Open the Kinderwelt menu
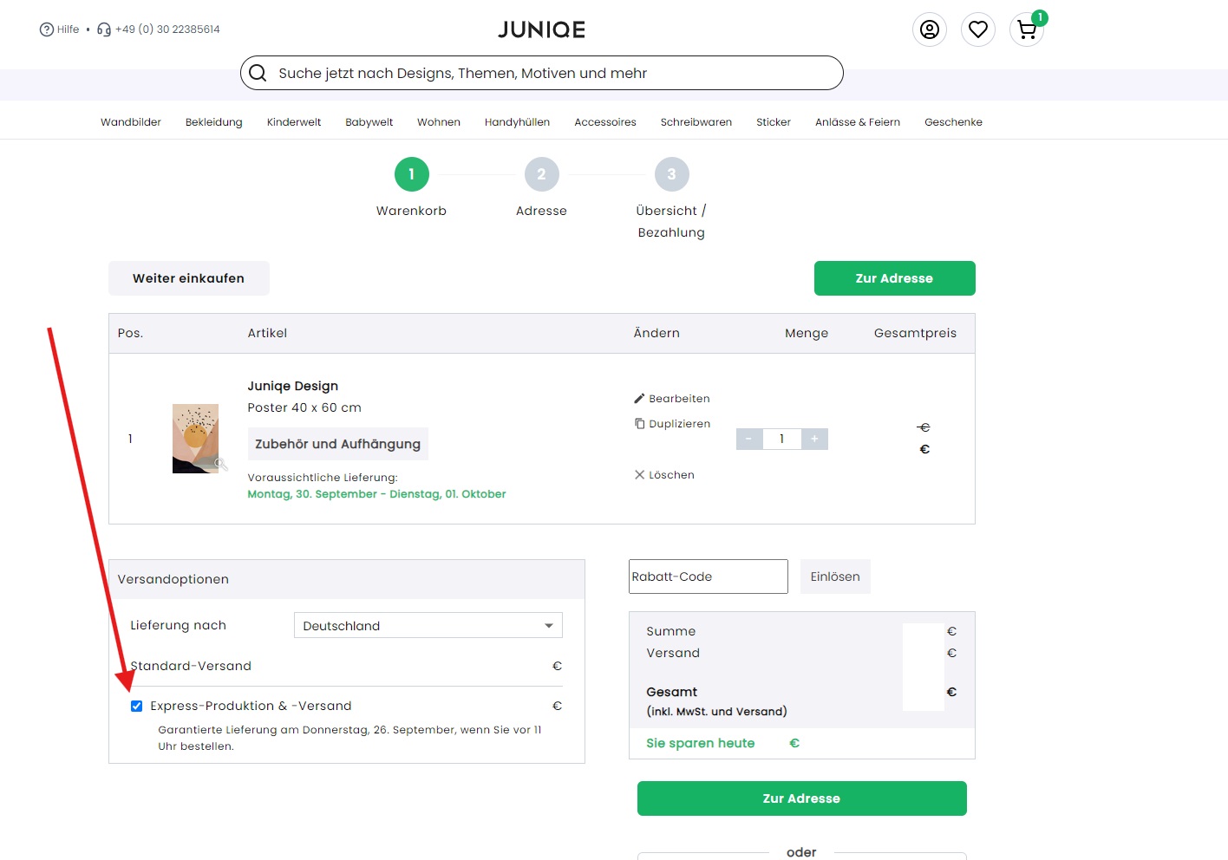Viewport: 1228px width, 860px height. (294, 122)
